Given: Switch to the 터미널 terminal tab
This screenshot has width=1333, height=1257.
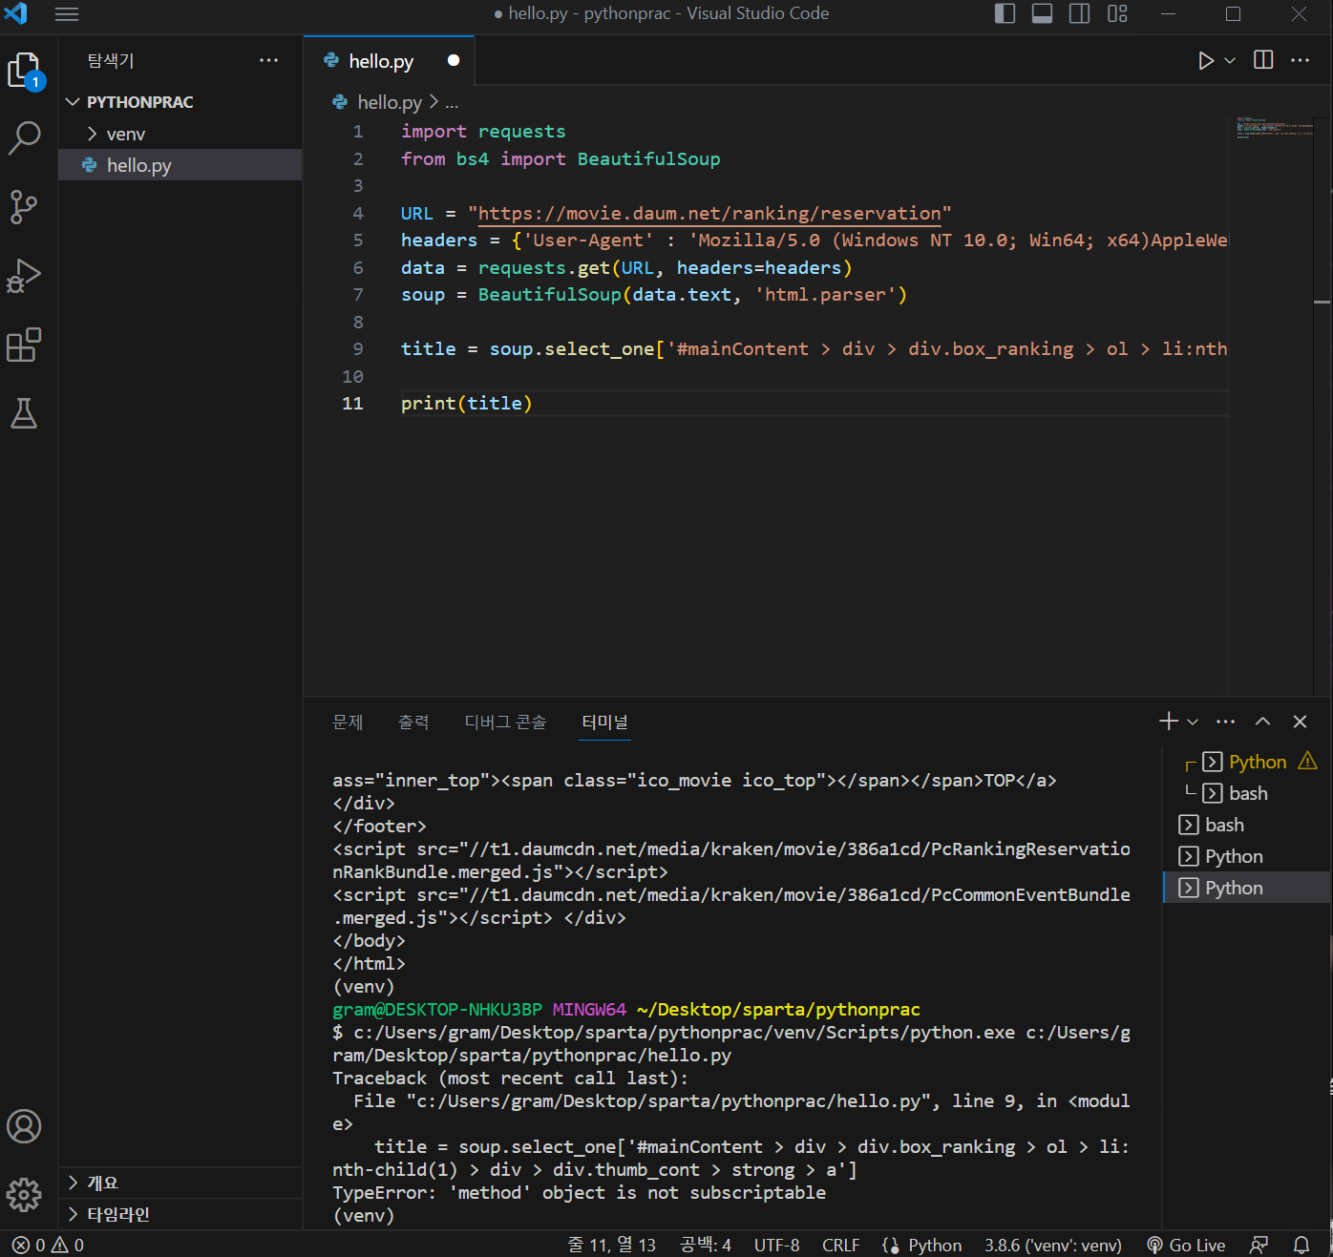Looking at the screenshot, I should [x=605, y=722].
